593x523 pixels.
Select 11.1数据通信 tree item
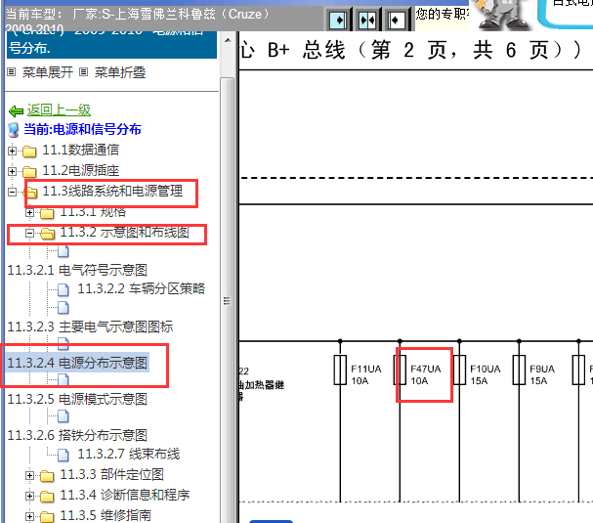pyautogui.click(x=80, y=150)
